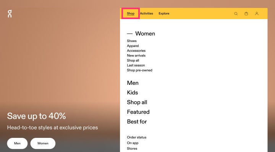Open the large Shop all heading
This screenshot has height=152, width=275.
(x=137, y=102)
